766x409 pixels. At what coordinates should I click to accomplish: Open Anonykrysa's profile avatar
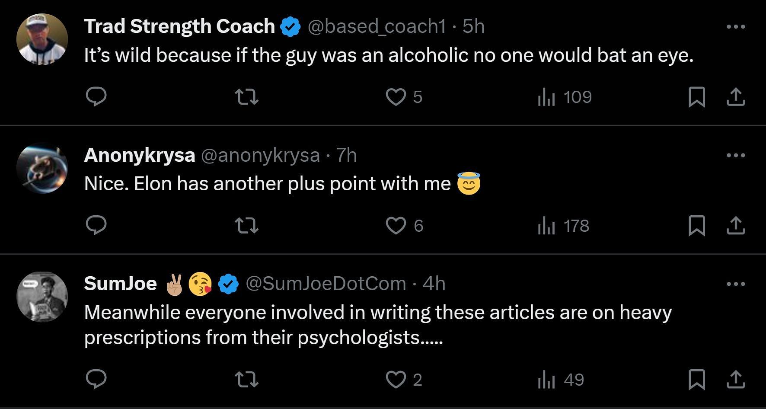tap(42, 168)
